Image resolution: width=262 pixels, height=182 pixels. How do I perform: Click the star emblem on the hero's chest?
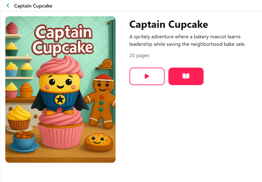(x=60, y=99)
